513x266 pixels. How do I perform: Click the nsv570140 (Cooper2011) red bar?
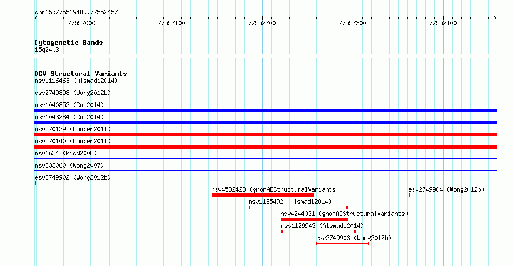[x=265, y=147]
